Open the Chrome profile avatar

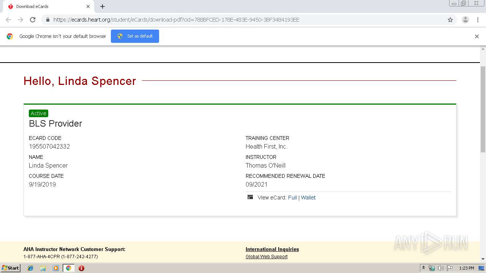(x=465, y=20)
